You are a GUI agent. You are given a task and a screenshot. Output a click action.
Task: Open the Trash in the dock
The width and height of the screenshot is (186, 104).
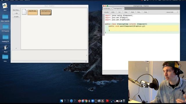(x=124, y=101)
